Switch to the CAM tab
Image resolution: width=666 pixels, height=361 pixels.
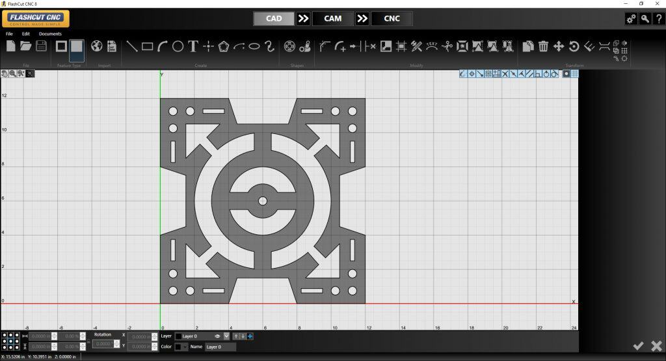tap(332, 19)
